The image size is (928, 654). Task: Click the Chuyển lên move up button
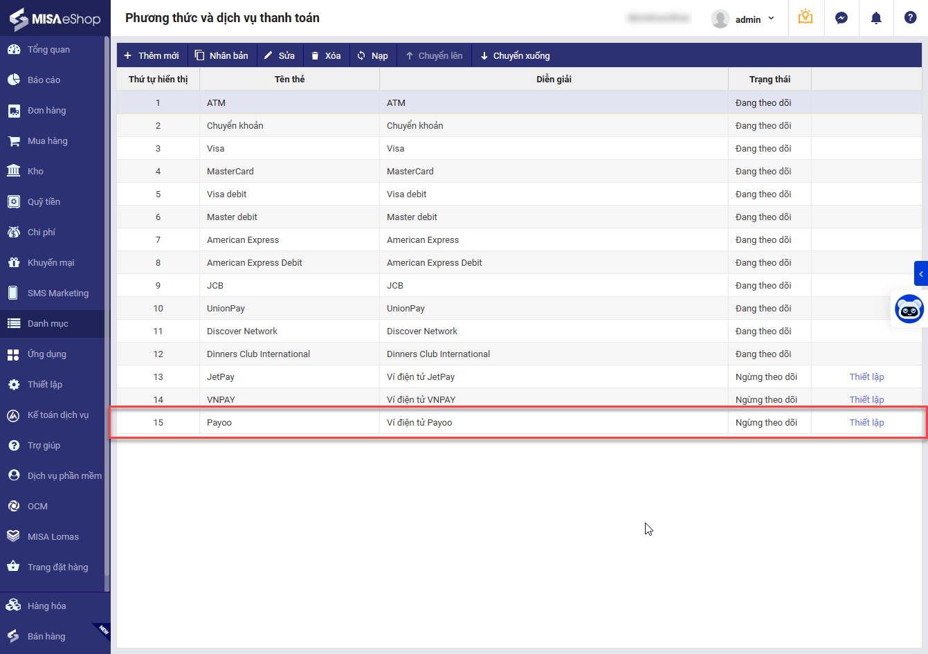[x=434, y=55]
